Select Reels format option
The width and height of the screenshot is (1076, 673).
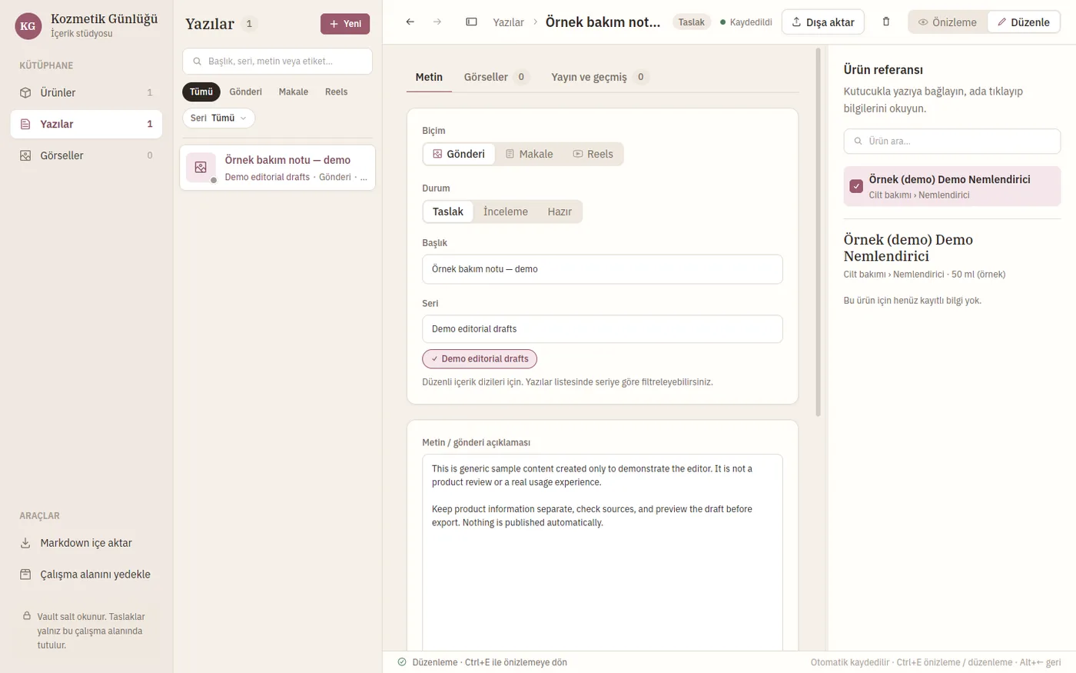point(593,154)
